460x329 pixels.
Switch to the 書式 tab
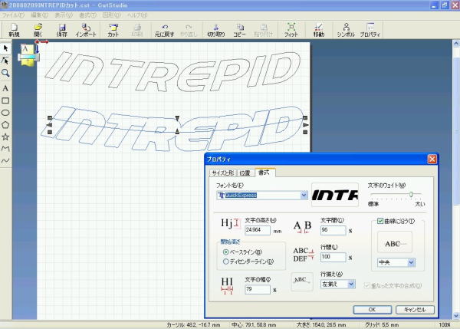(264, 173)
